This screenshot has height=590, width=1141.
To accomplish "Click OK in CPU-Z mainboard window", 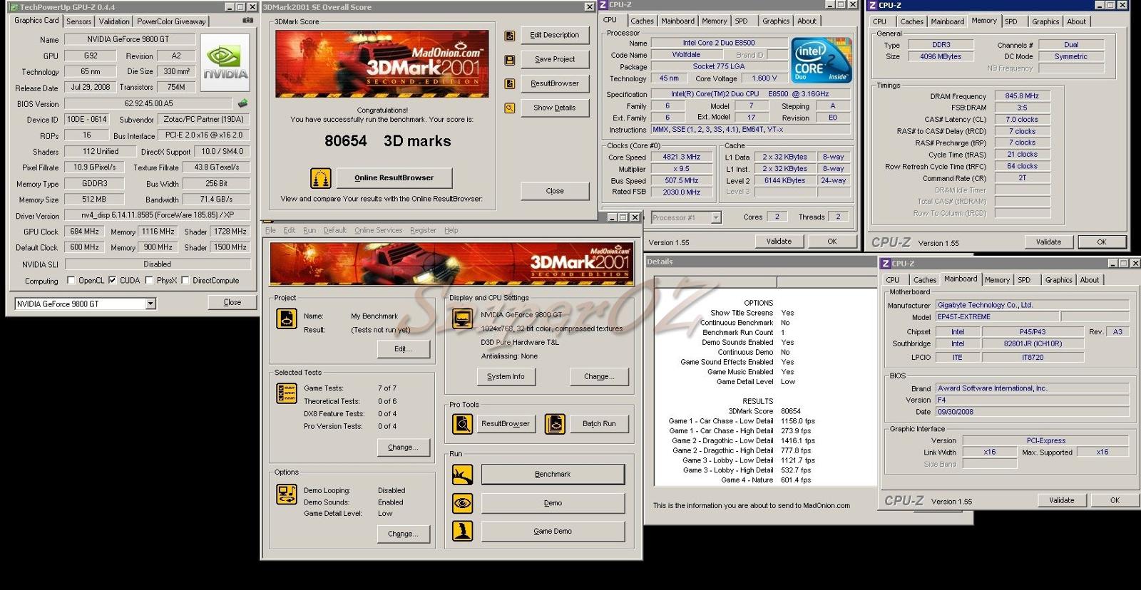I will (x=1115, y=500).
